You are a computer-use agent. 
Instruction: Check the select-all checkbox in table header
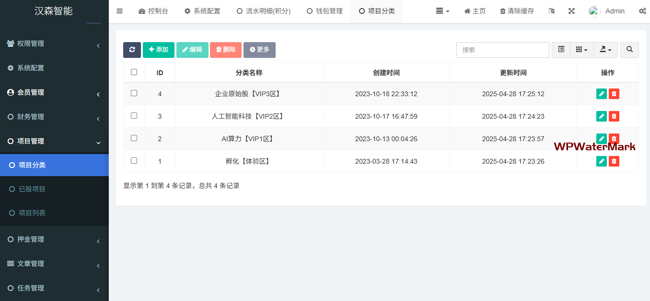(134, 72)
